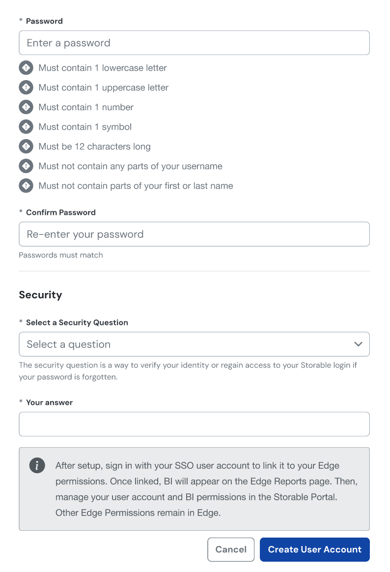Click the 12 characters requirement warning icon

point(26,146)
